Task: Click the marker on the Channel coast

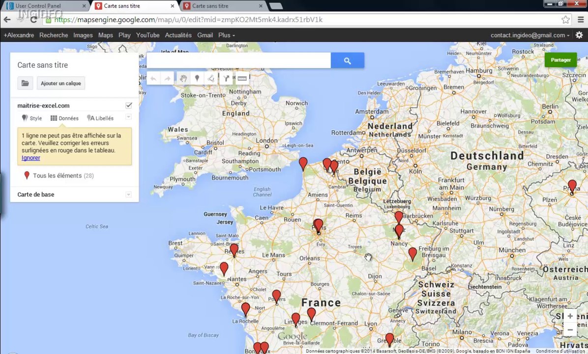Action: (x=303, y=164)
